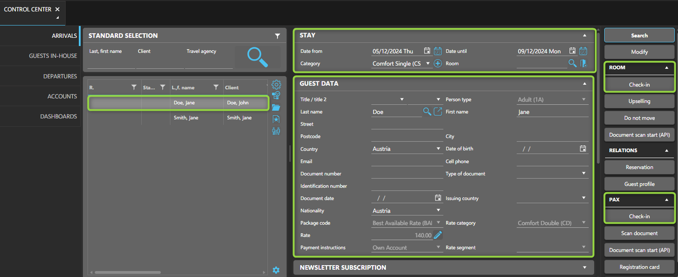Click the two-persons icon beside arrivals list
The height and width of the screenshot is (277, 678).
point(276,131)
